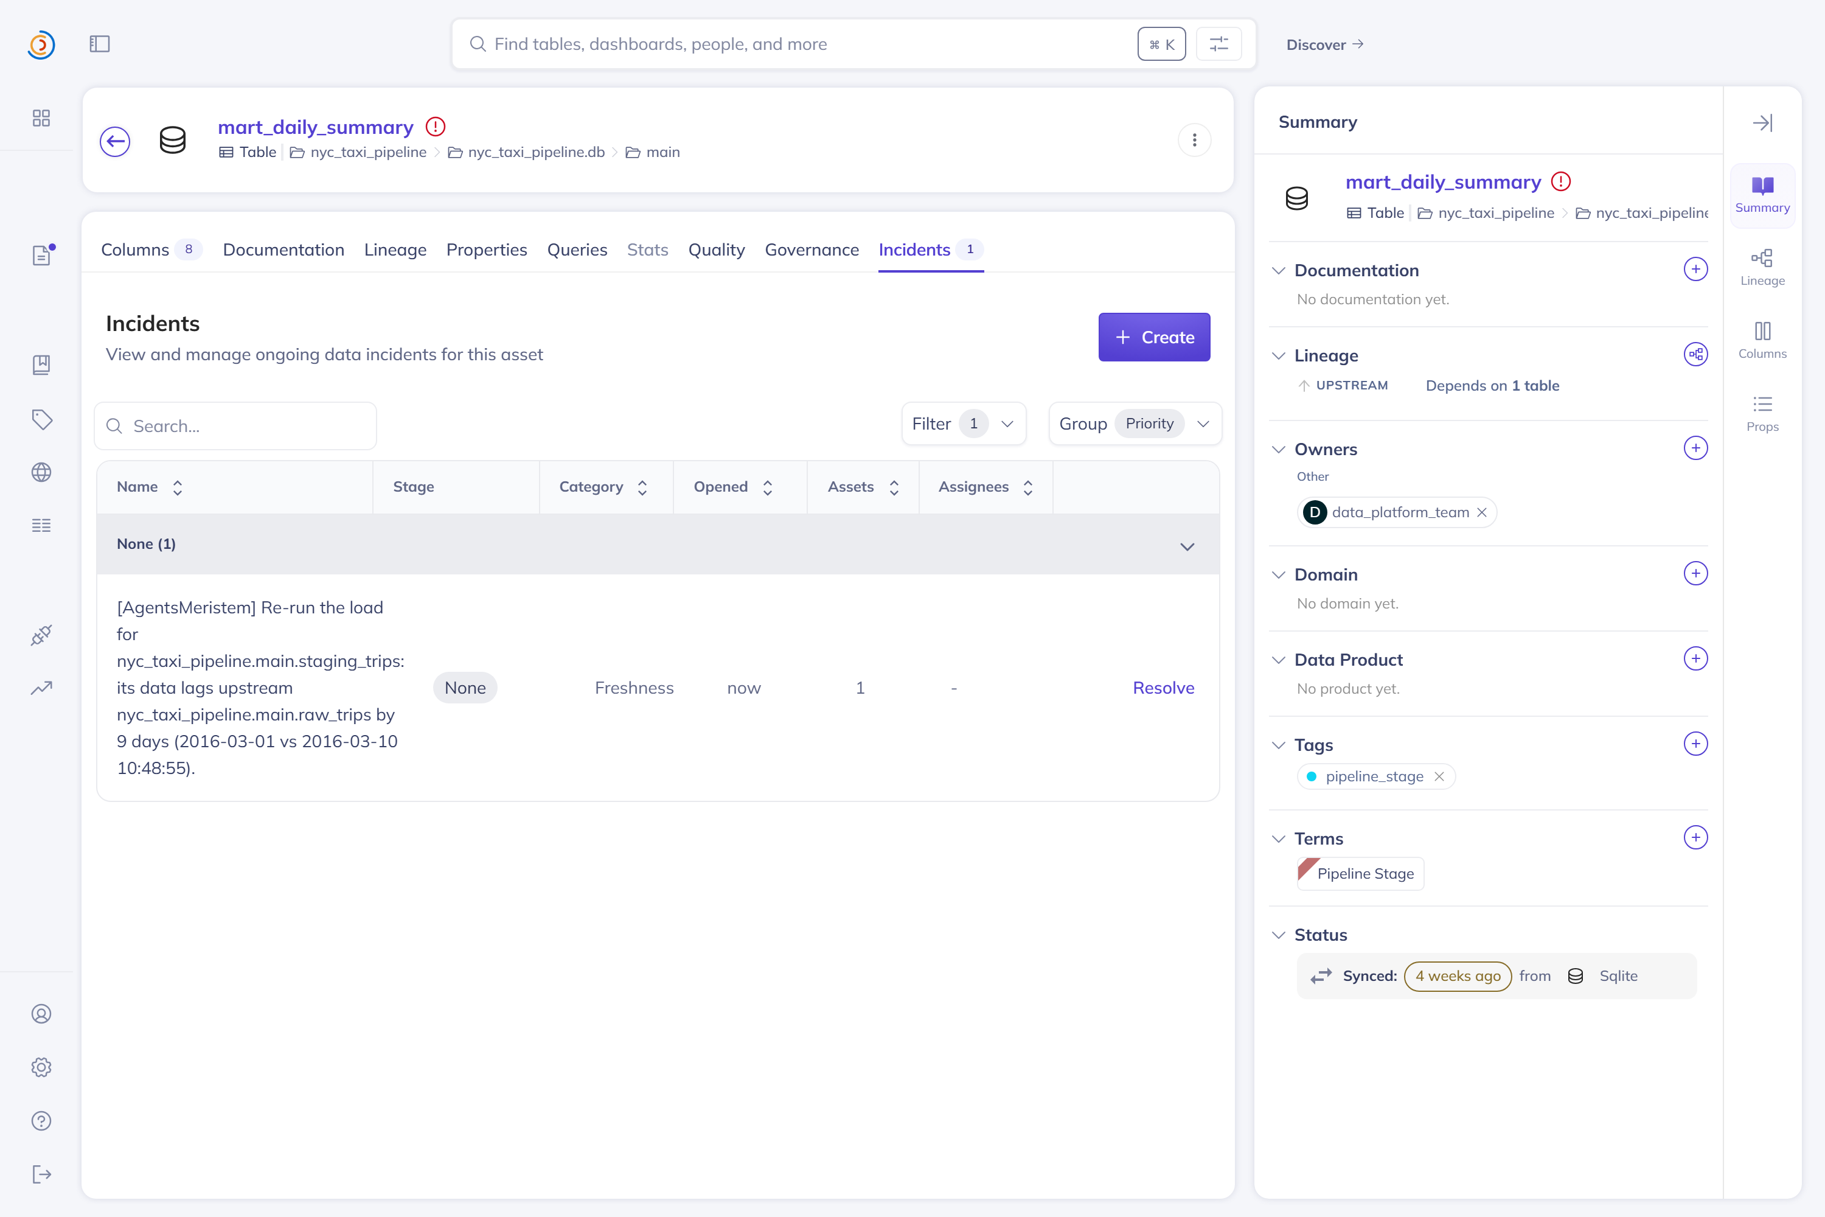The image size is (1825, 1217).
Task: Click red alert icon beside header mart_daily_summary
Action: pos(436,127)
